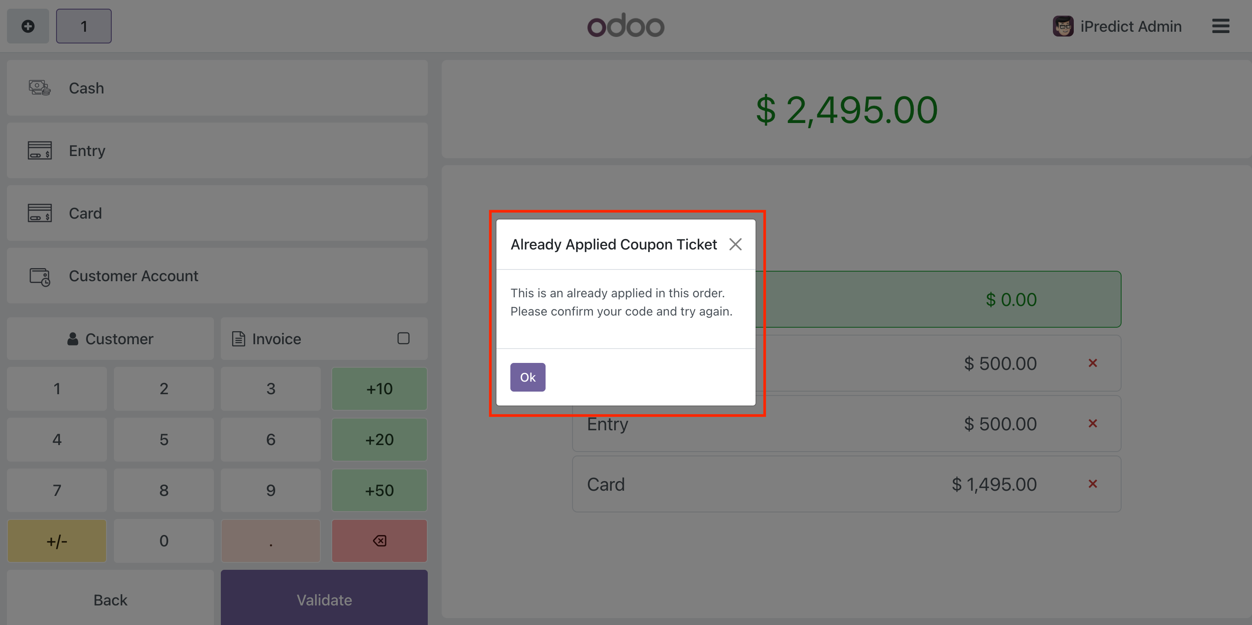Delete the Entry payment line of $500.00
The height and width of the screenshot is (625, 1252).
pos(1092,424)
